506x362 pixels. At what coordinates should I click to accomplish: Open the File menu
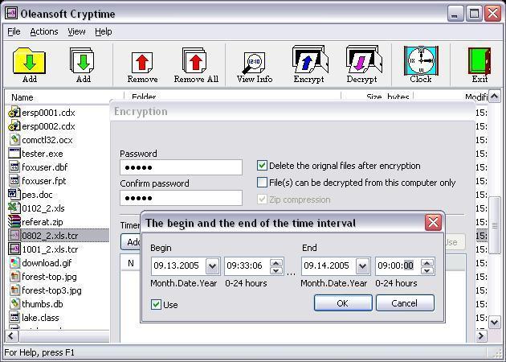coord(14,31)
